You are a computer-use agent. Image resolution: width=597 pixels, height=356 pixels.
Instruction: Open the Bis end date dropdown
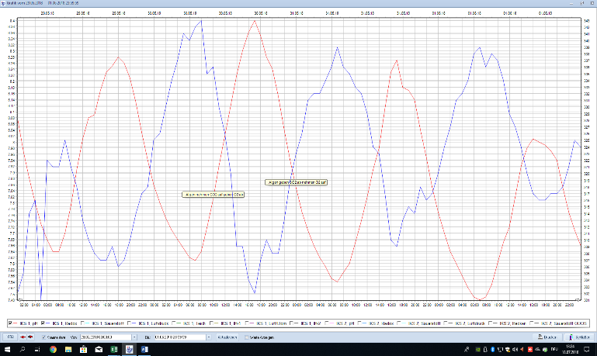(x=208, y=337)
